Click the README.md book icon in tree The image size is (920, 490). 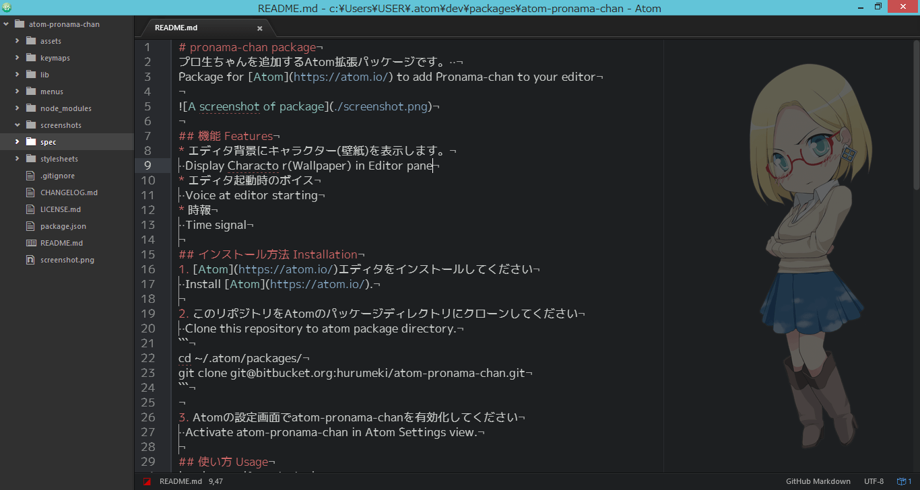click(30, 243)
